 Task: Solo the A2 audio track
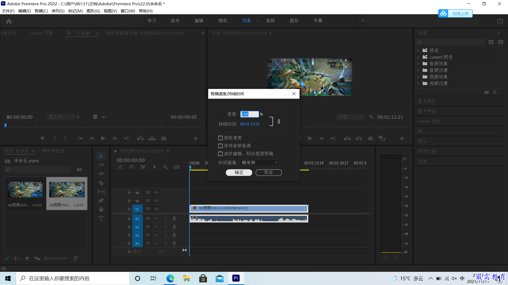point(165,227)
